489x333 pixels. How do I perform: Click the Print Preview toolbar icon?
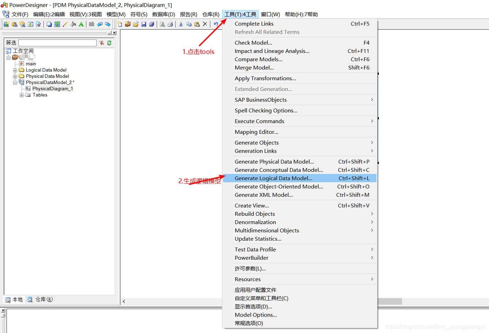[162, 24]
